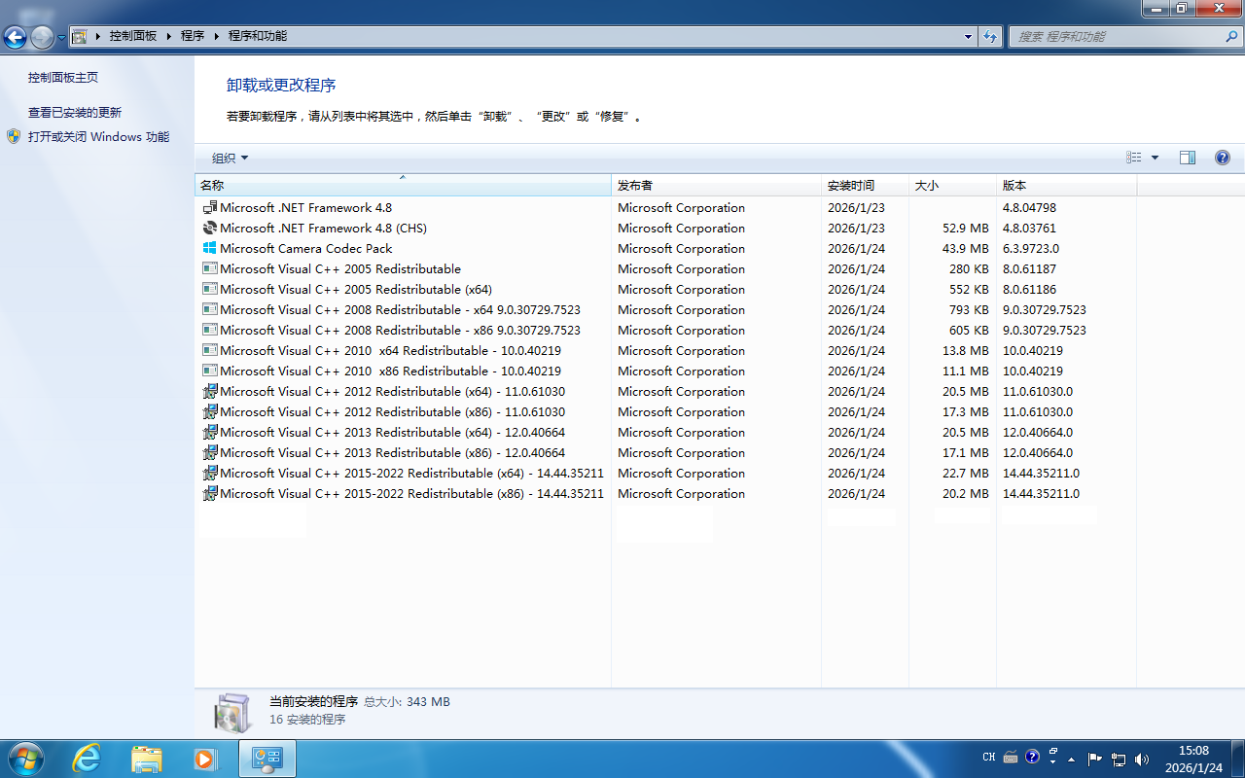Open the 查看已安装的更新 link
Image resolution: width=1245 pixels, height=778 pixels.
75,113
